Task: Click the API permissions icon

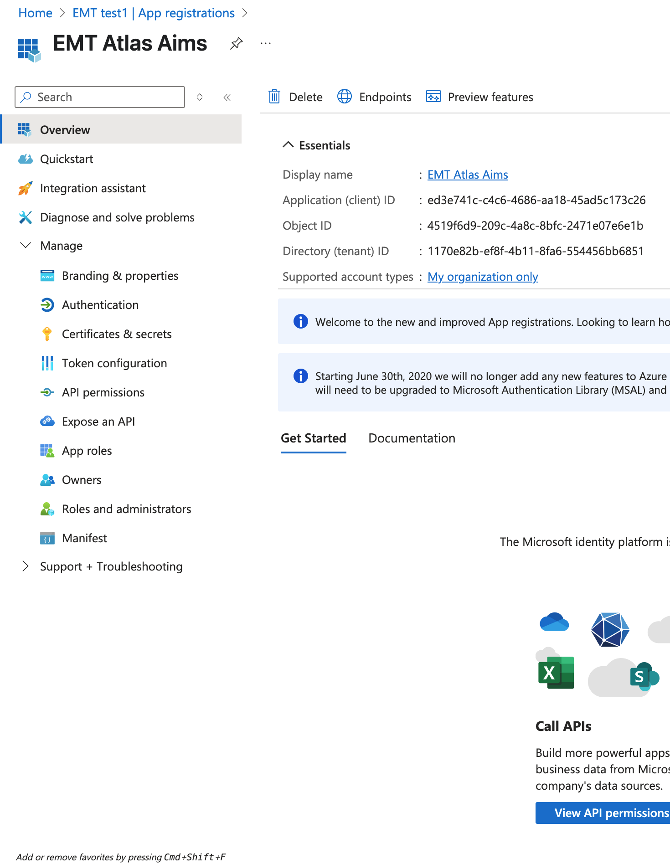Action: click(47, 392)
